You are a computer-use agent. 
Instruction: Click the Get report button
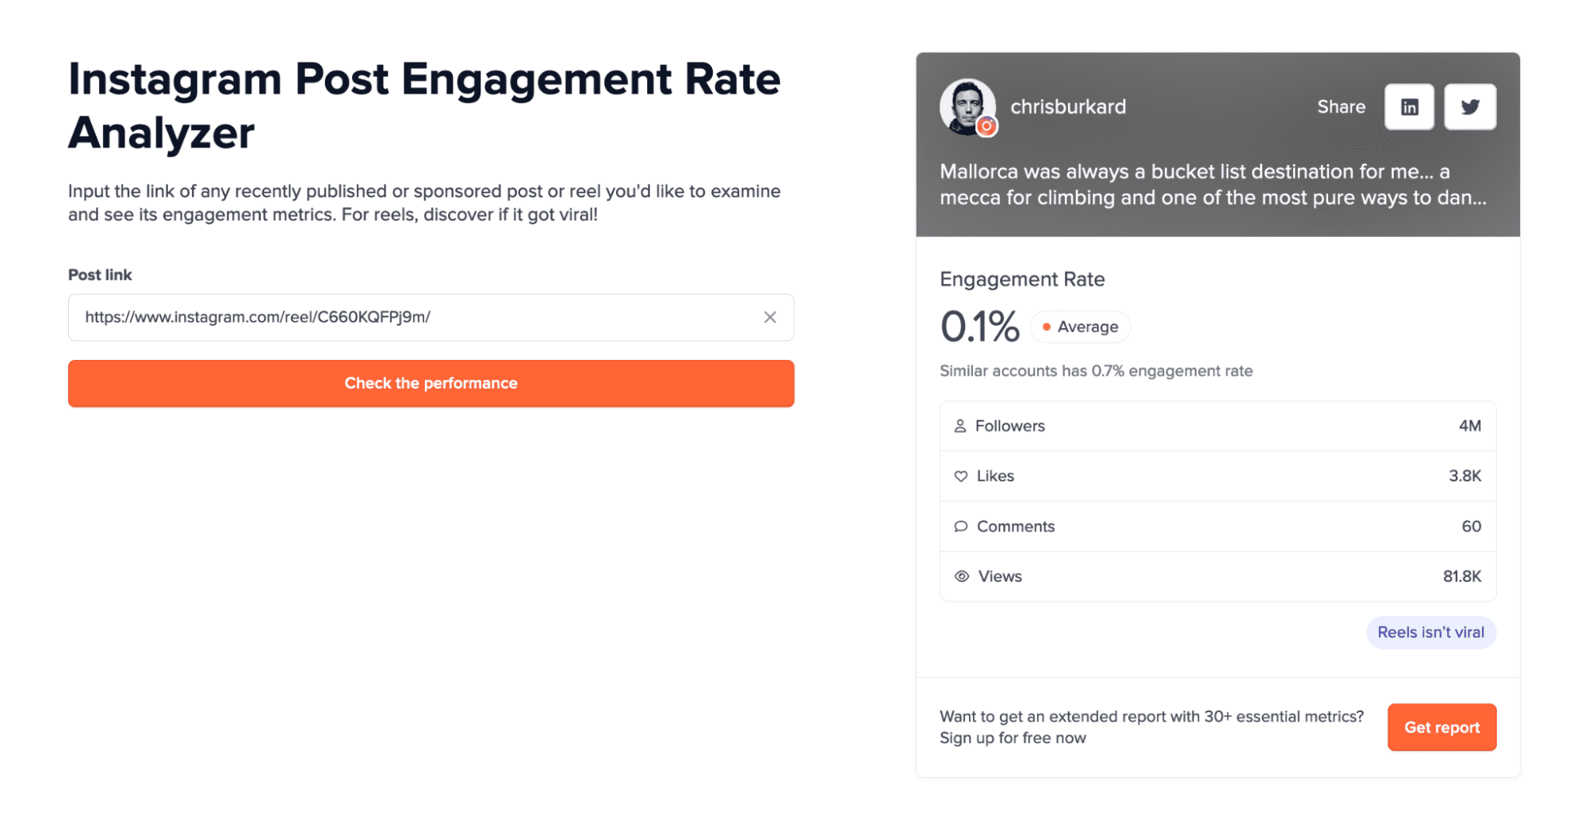(x=1441, y=727)
